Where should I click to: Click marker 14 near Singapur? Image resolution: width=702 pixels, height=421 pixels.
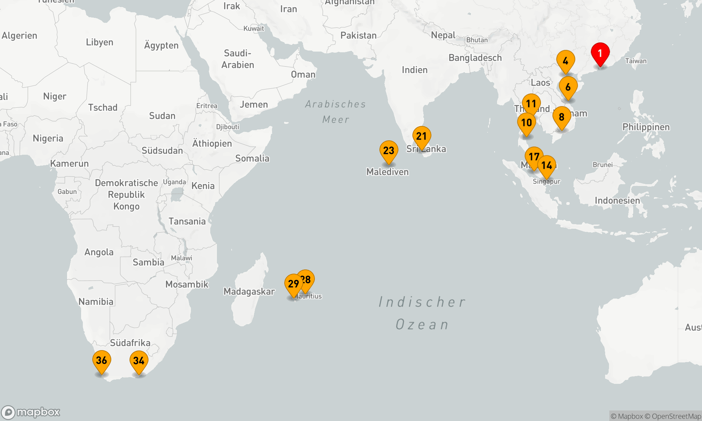click(547, 165)
